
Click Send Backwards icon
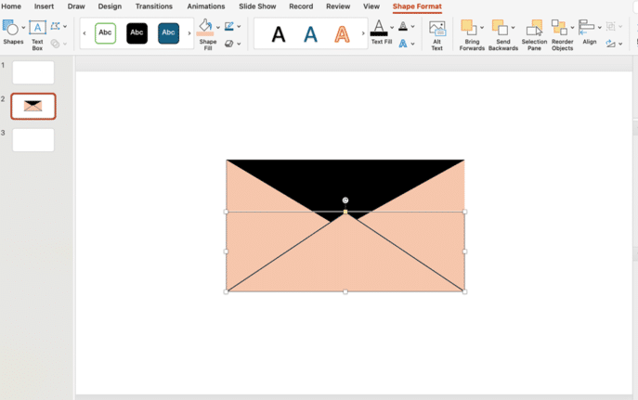(x=501, y=29)
